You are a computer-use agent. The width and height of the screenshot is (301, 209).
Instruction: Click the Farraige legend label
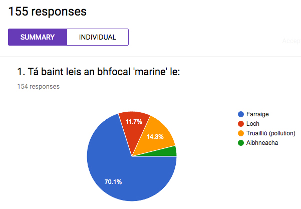click(x=257, y=114)
